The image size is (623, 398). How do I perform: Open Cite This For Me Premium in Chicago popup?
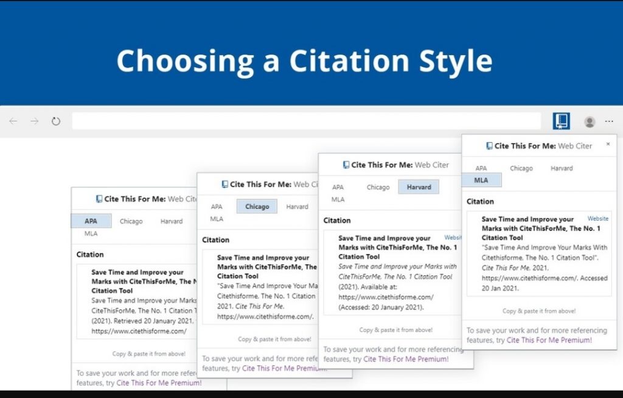pos(284,368)
